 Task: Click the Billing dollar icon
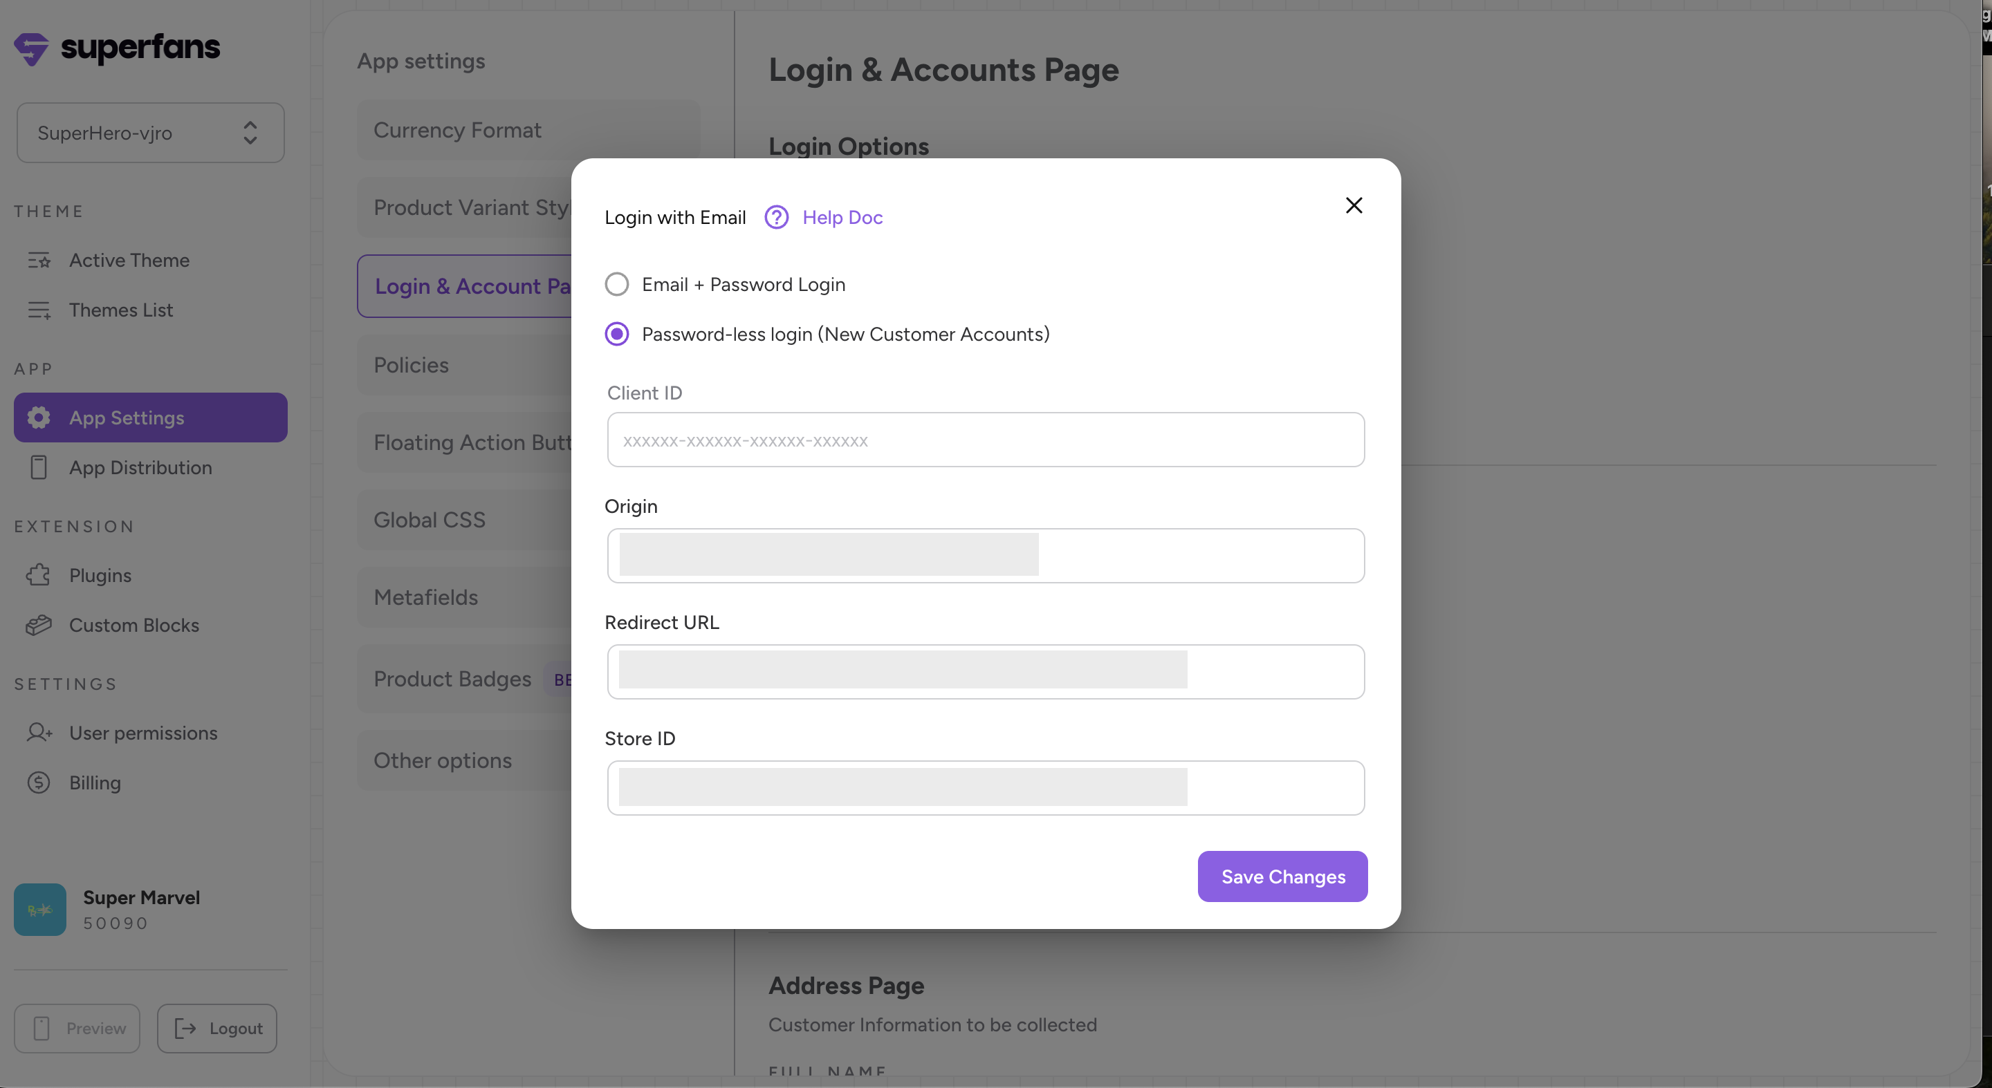point(39,782)
